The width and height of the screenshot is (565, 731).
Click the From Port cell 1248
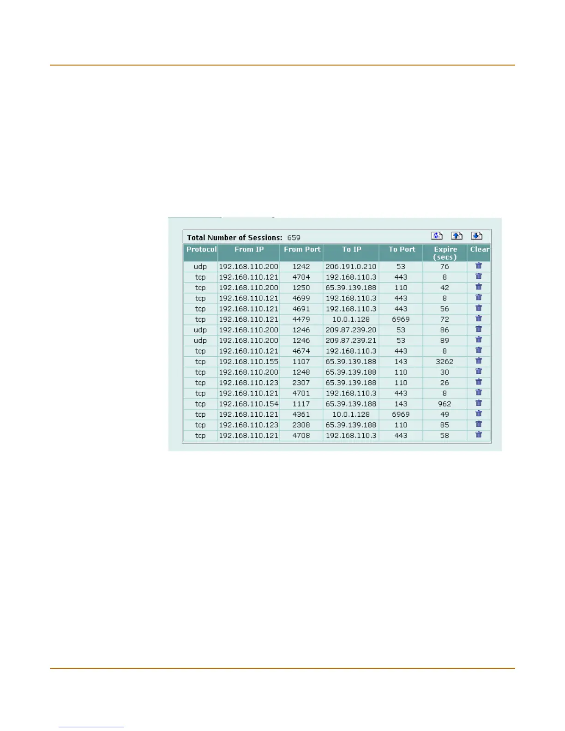[301, 372]
